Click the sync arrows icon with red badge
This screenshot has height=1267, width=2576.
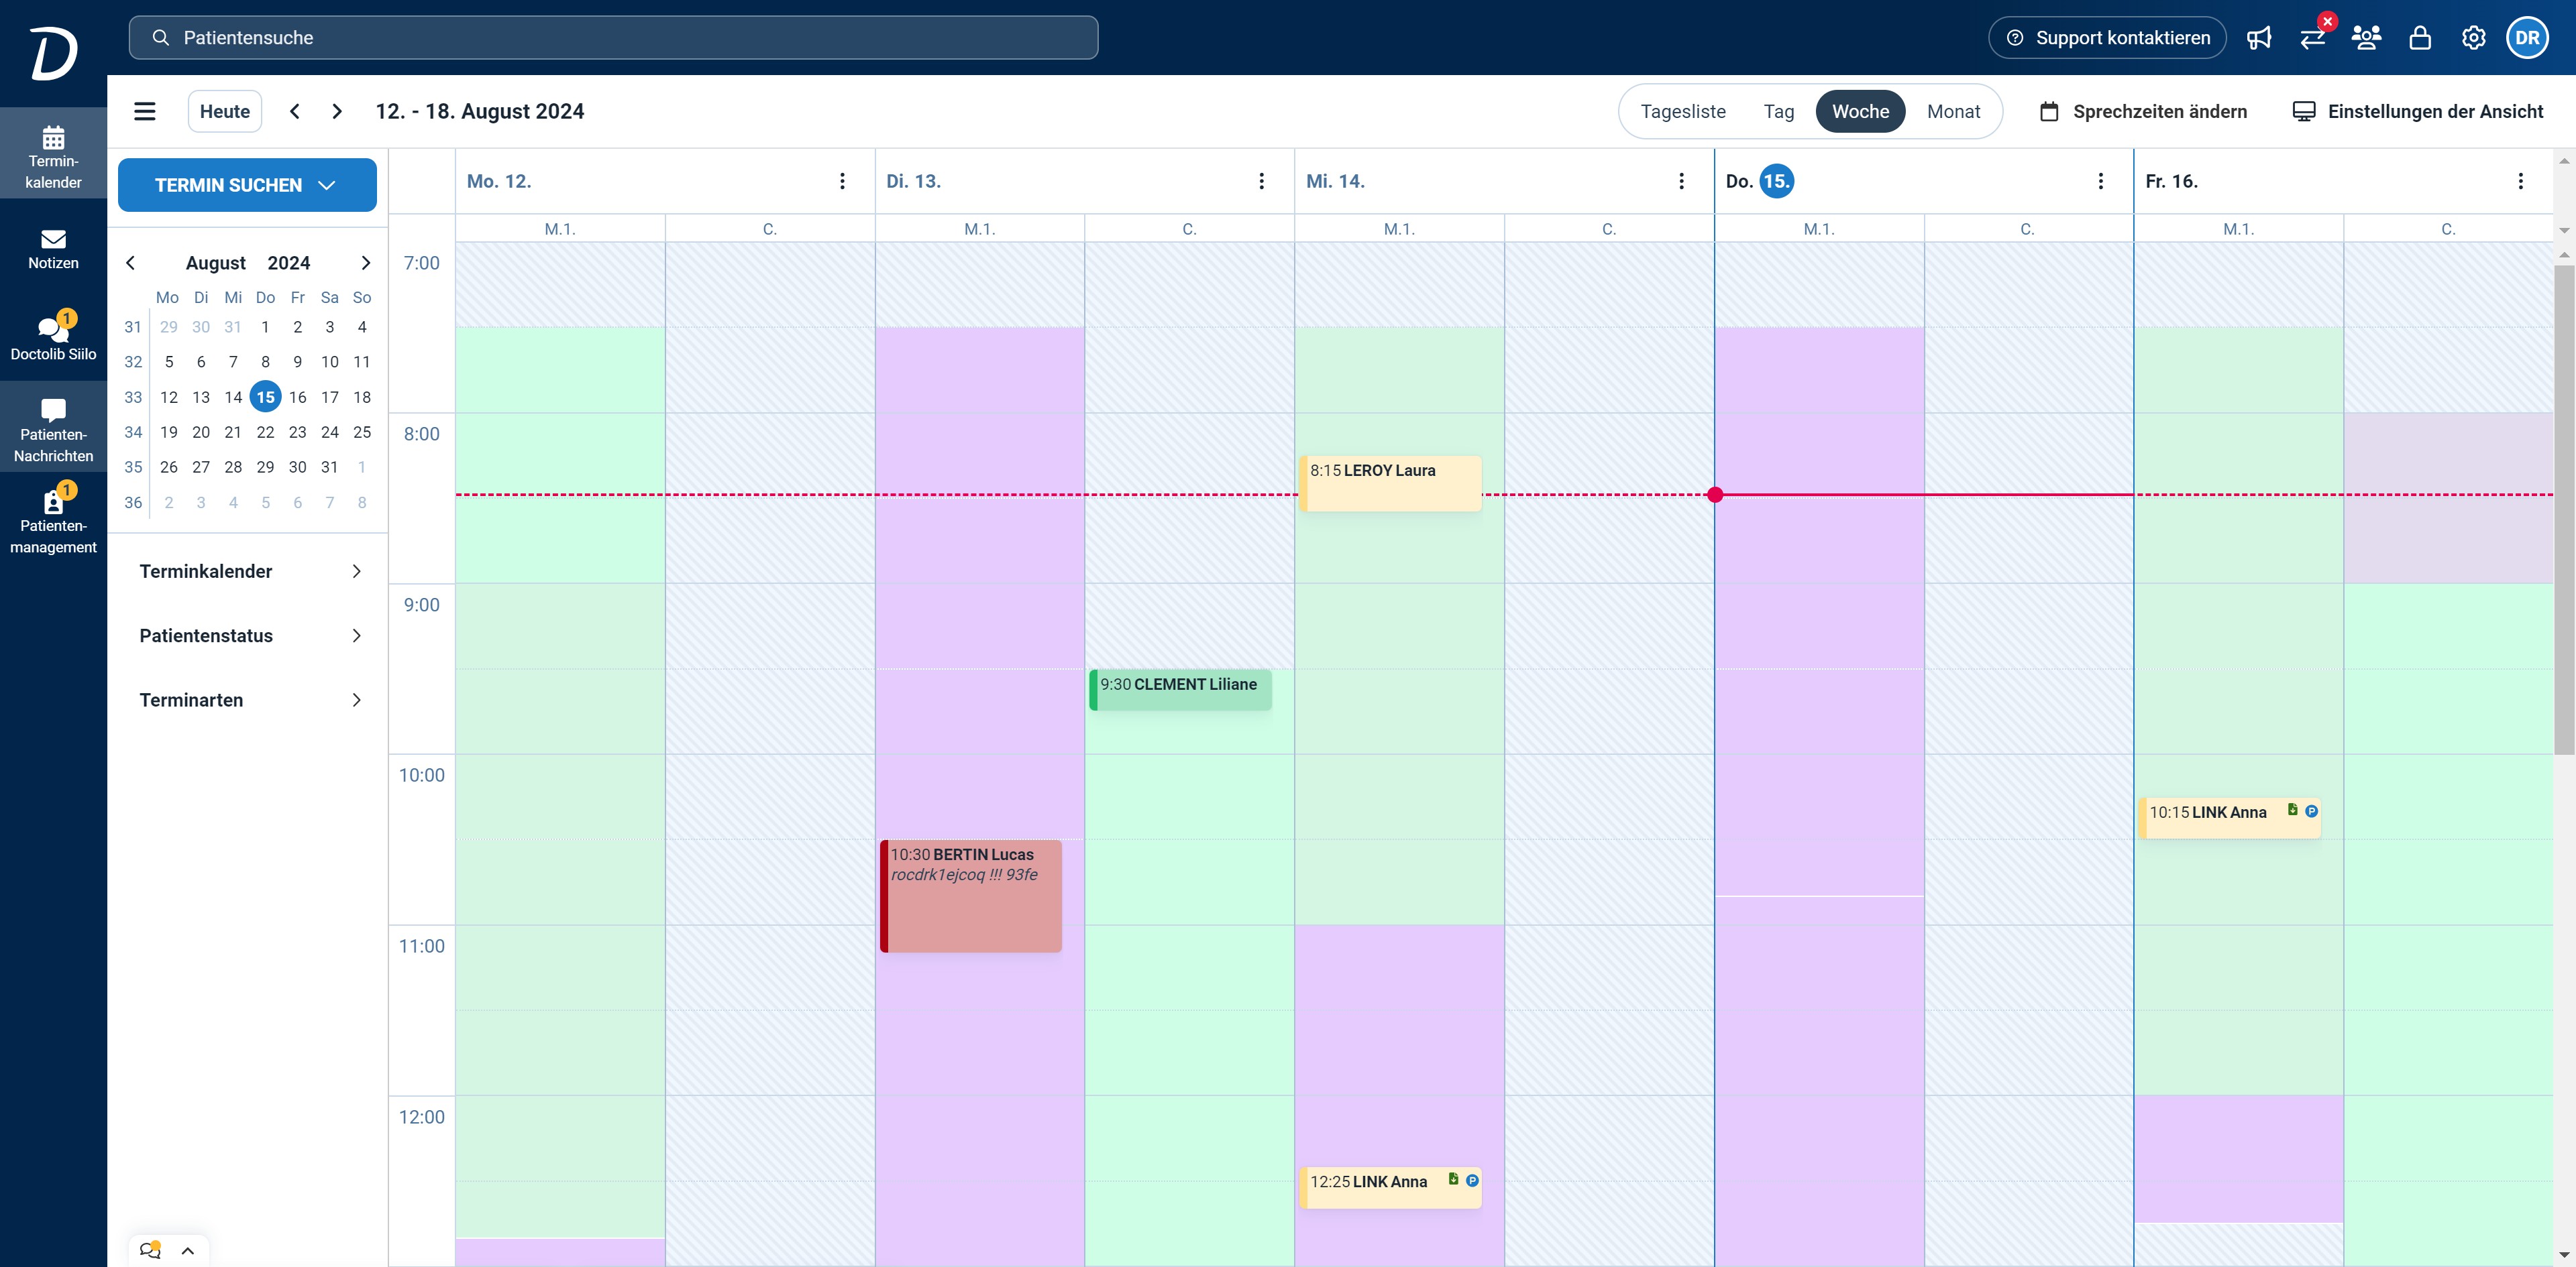tap(2313, 38)
